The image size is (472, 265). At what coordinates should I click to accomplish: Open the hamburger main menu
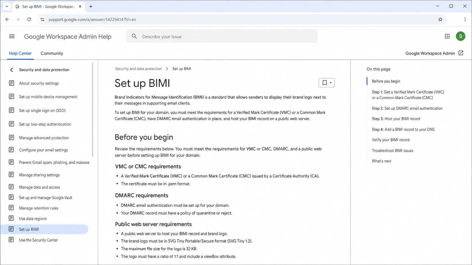(x=12, y=36)
